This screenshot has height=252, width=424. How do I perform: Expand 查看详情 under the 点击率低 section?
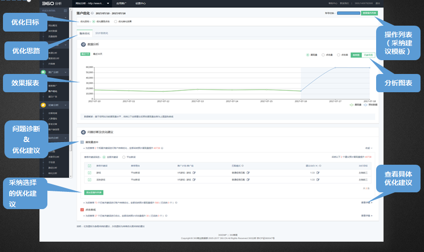[367, 216]
